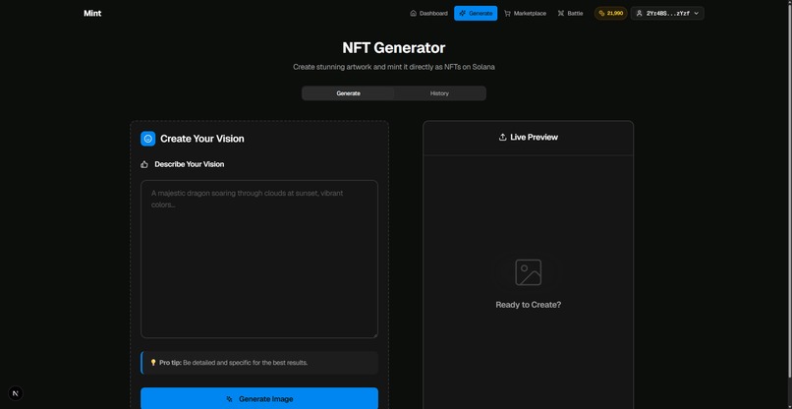
Task: Open the Dashboard page
Action: pos(428,13)
